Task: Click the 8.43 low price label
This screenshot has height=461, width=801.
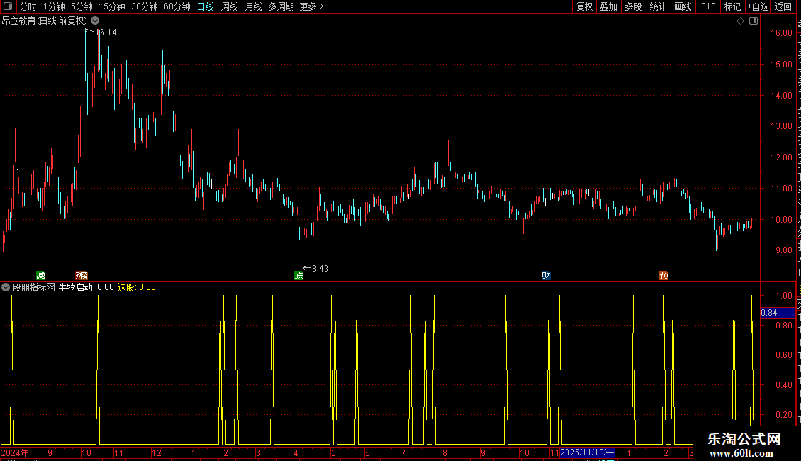Action: coord(320,268)
